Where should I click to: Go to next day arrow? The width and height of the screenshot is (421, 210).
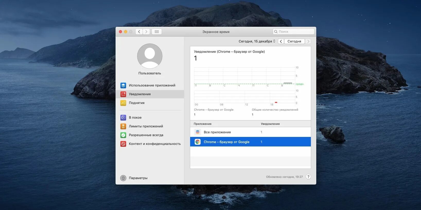click(308, 41)
